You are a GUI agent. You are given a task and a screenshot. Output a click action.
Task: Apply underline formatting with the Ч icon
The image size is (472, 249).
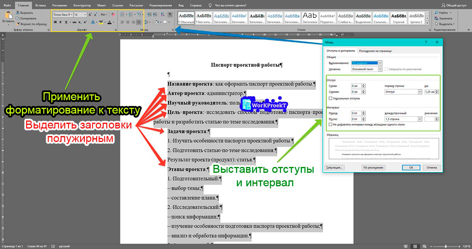[x=66, y=22]
